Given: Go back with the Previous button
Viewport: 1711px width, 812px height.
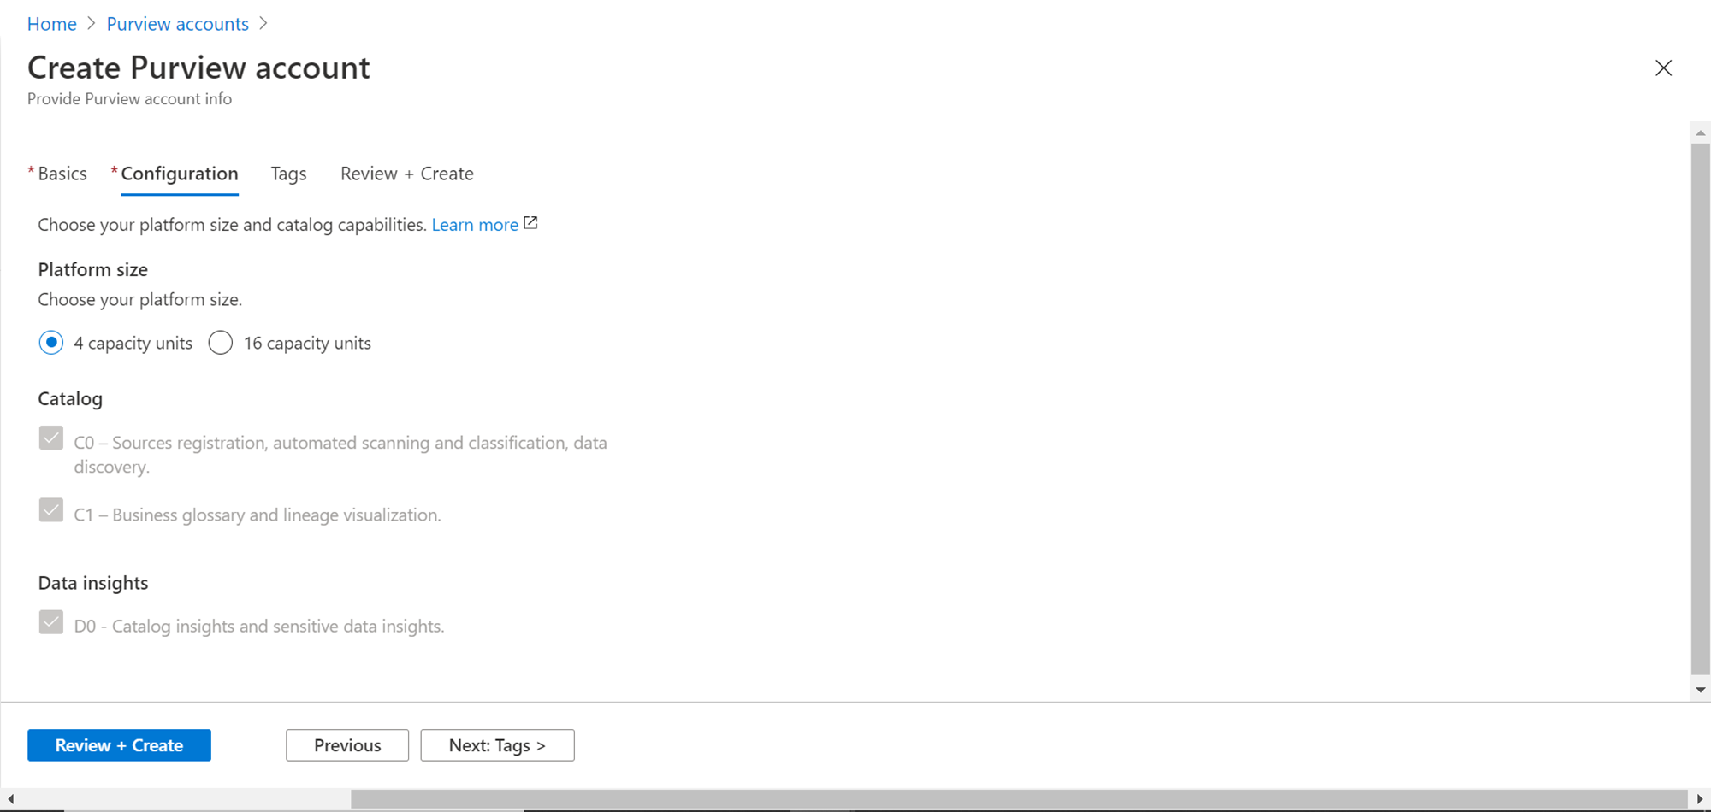Looking at the screenshot, I should click(347, 745).
